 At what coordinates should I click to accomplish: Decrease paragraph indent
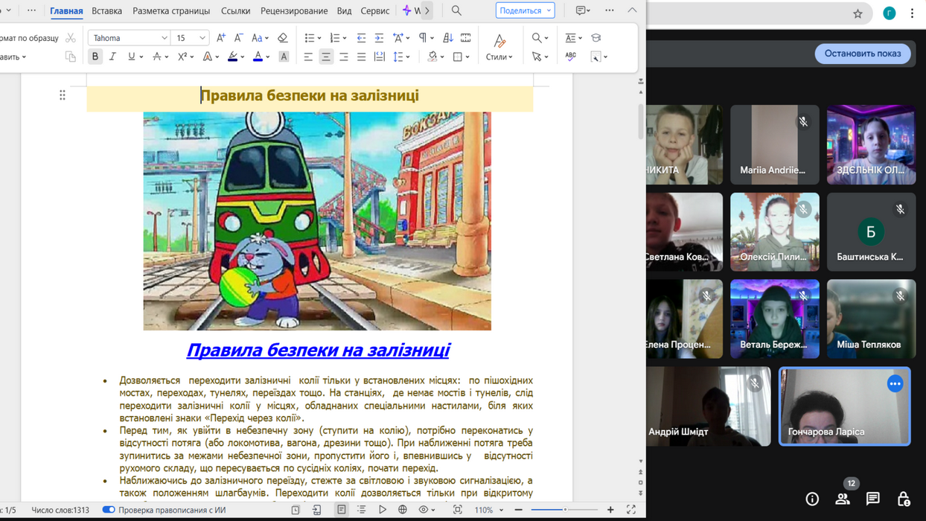point(361,37)
